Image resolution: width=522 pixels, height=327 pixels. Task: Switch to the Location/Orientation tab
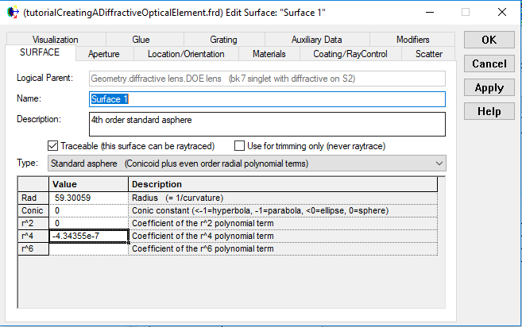tap(186, 54)
